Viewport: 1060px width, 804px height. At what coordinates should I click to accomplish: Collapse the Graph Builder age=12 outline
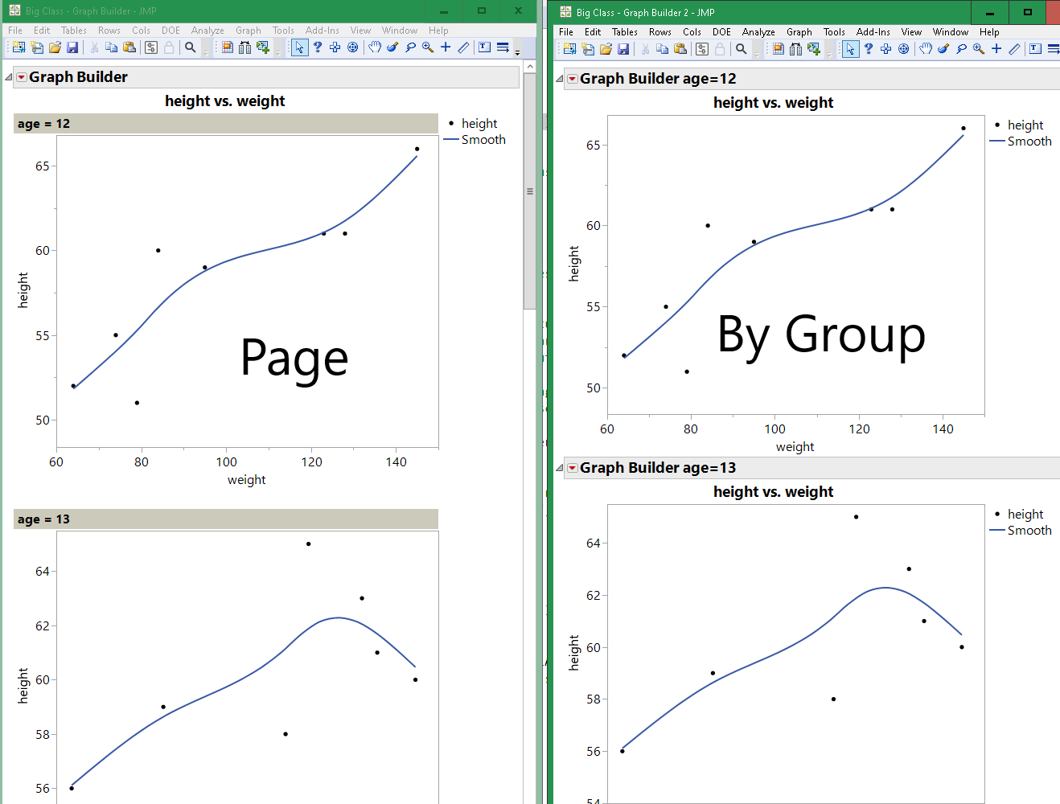pos(558,78)
